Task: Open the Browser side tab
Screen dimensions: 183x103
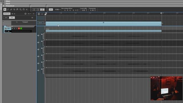Action: (x=1, y=7)
